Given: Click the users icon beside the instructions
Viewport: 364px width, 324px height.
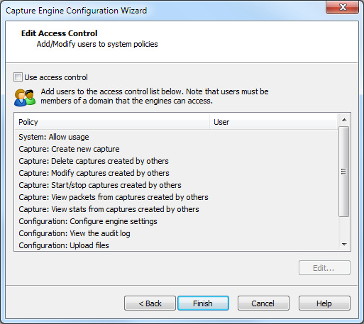Looking at the screenshot, I should (x=25, y=97).
